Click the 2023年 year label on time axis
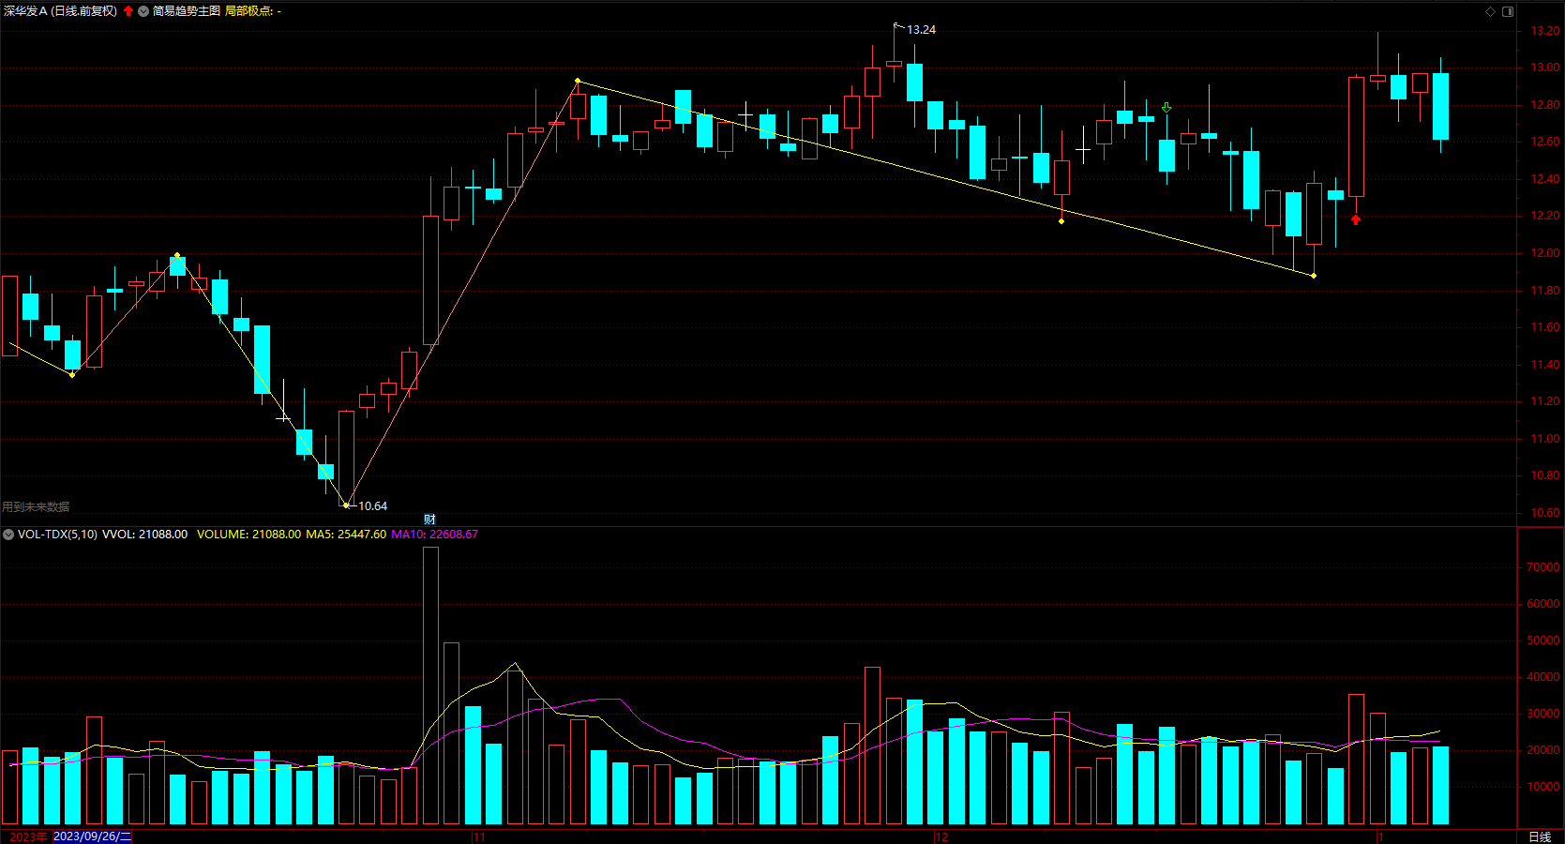 (x=28, y=836)
